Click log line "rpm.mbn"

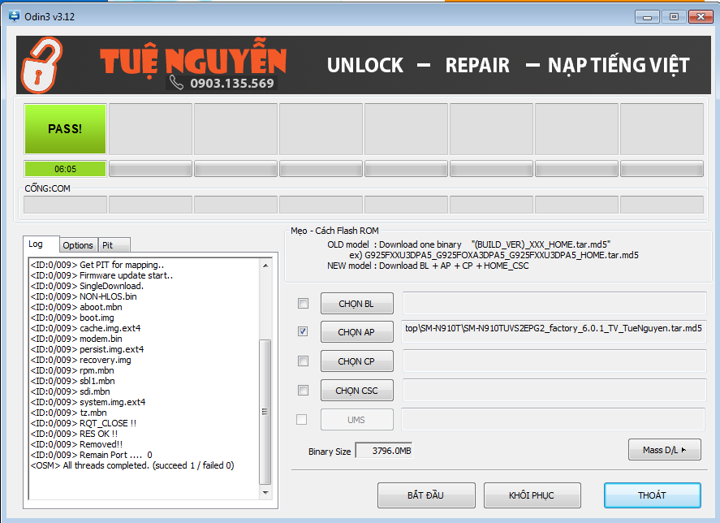tap(72, 370)
